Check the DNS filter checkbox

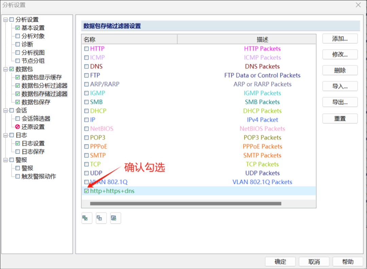click(86, 66)
